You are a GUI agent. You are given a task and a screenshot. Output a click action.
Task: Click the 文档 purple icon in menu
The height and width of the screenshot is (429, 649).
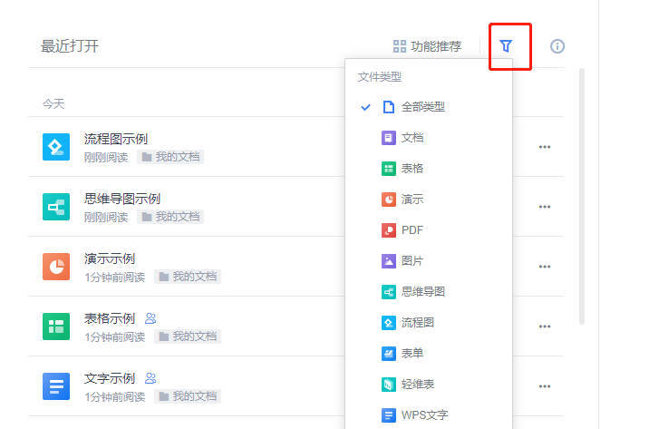[x=388, y=138]
